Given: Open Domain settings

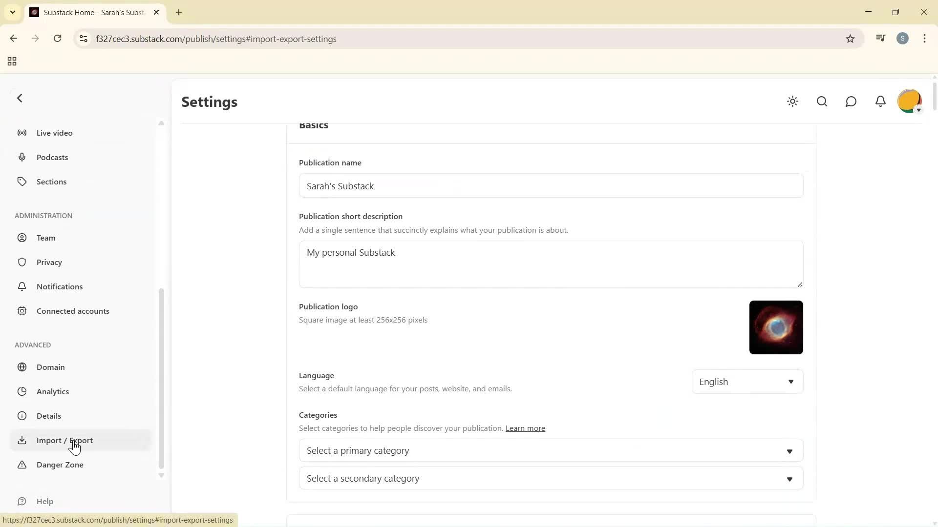Looking at the screenshot, I should tap(51, 367).
